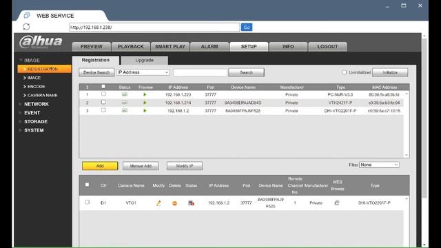Click the Manual Add button
Screen dimensions: 441x248
141,166
